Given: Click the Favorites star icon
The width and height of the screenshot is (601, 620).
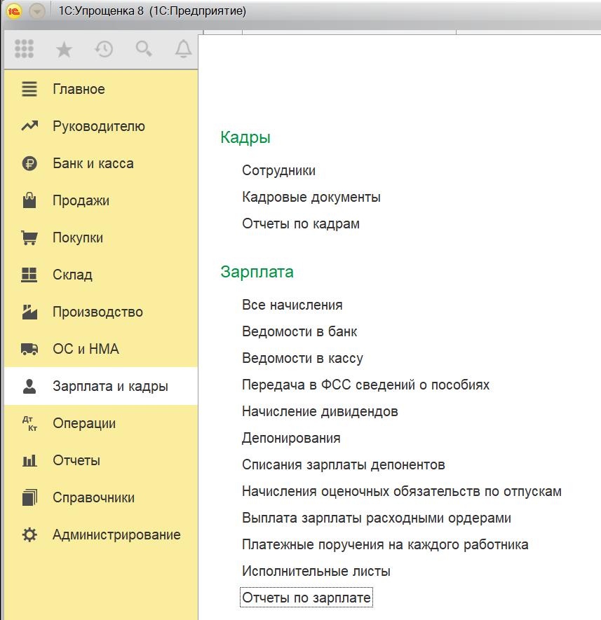Looking at the screenshot, I should point(64,49).
